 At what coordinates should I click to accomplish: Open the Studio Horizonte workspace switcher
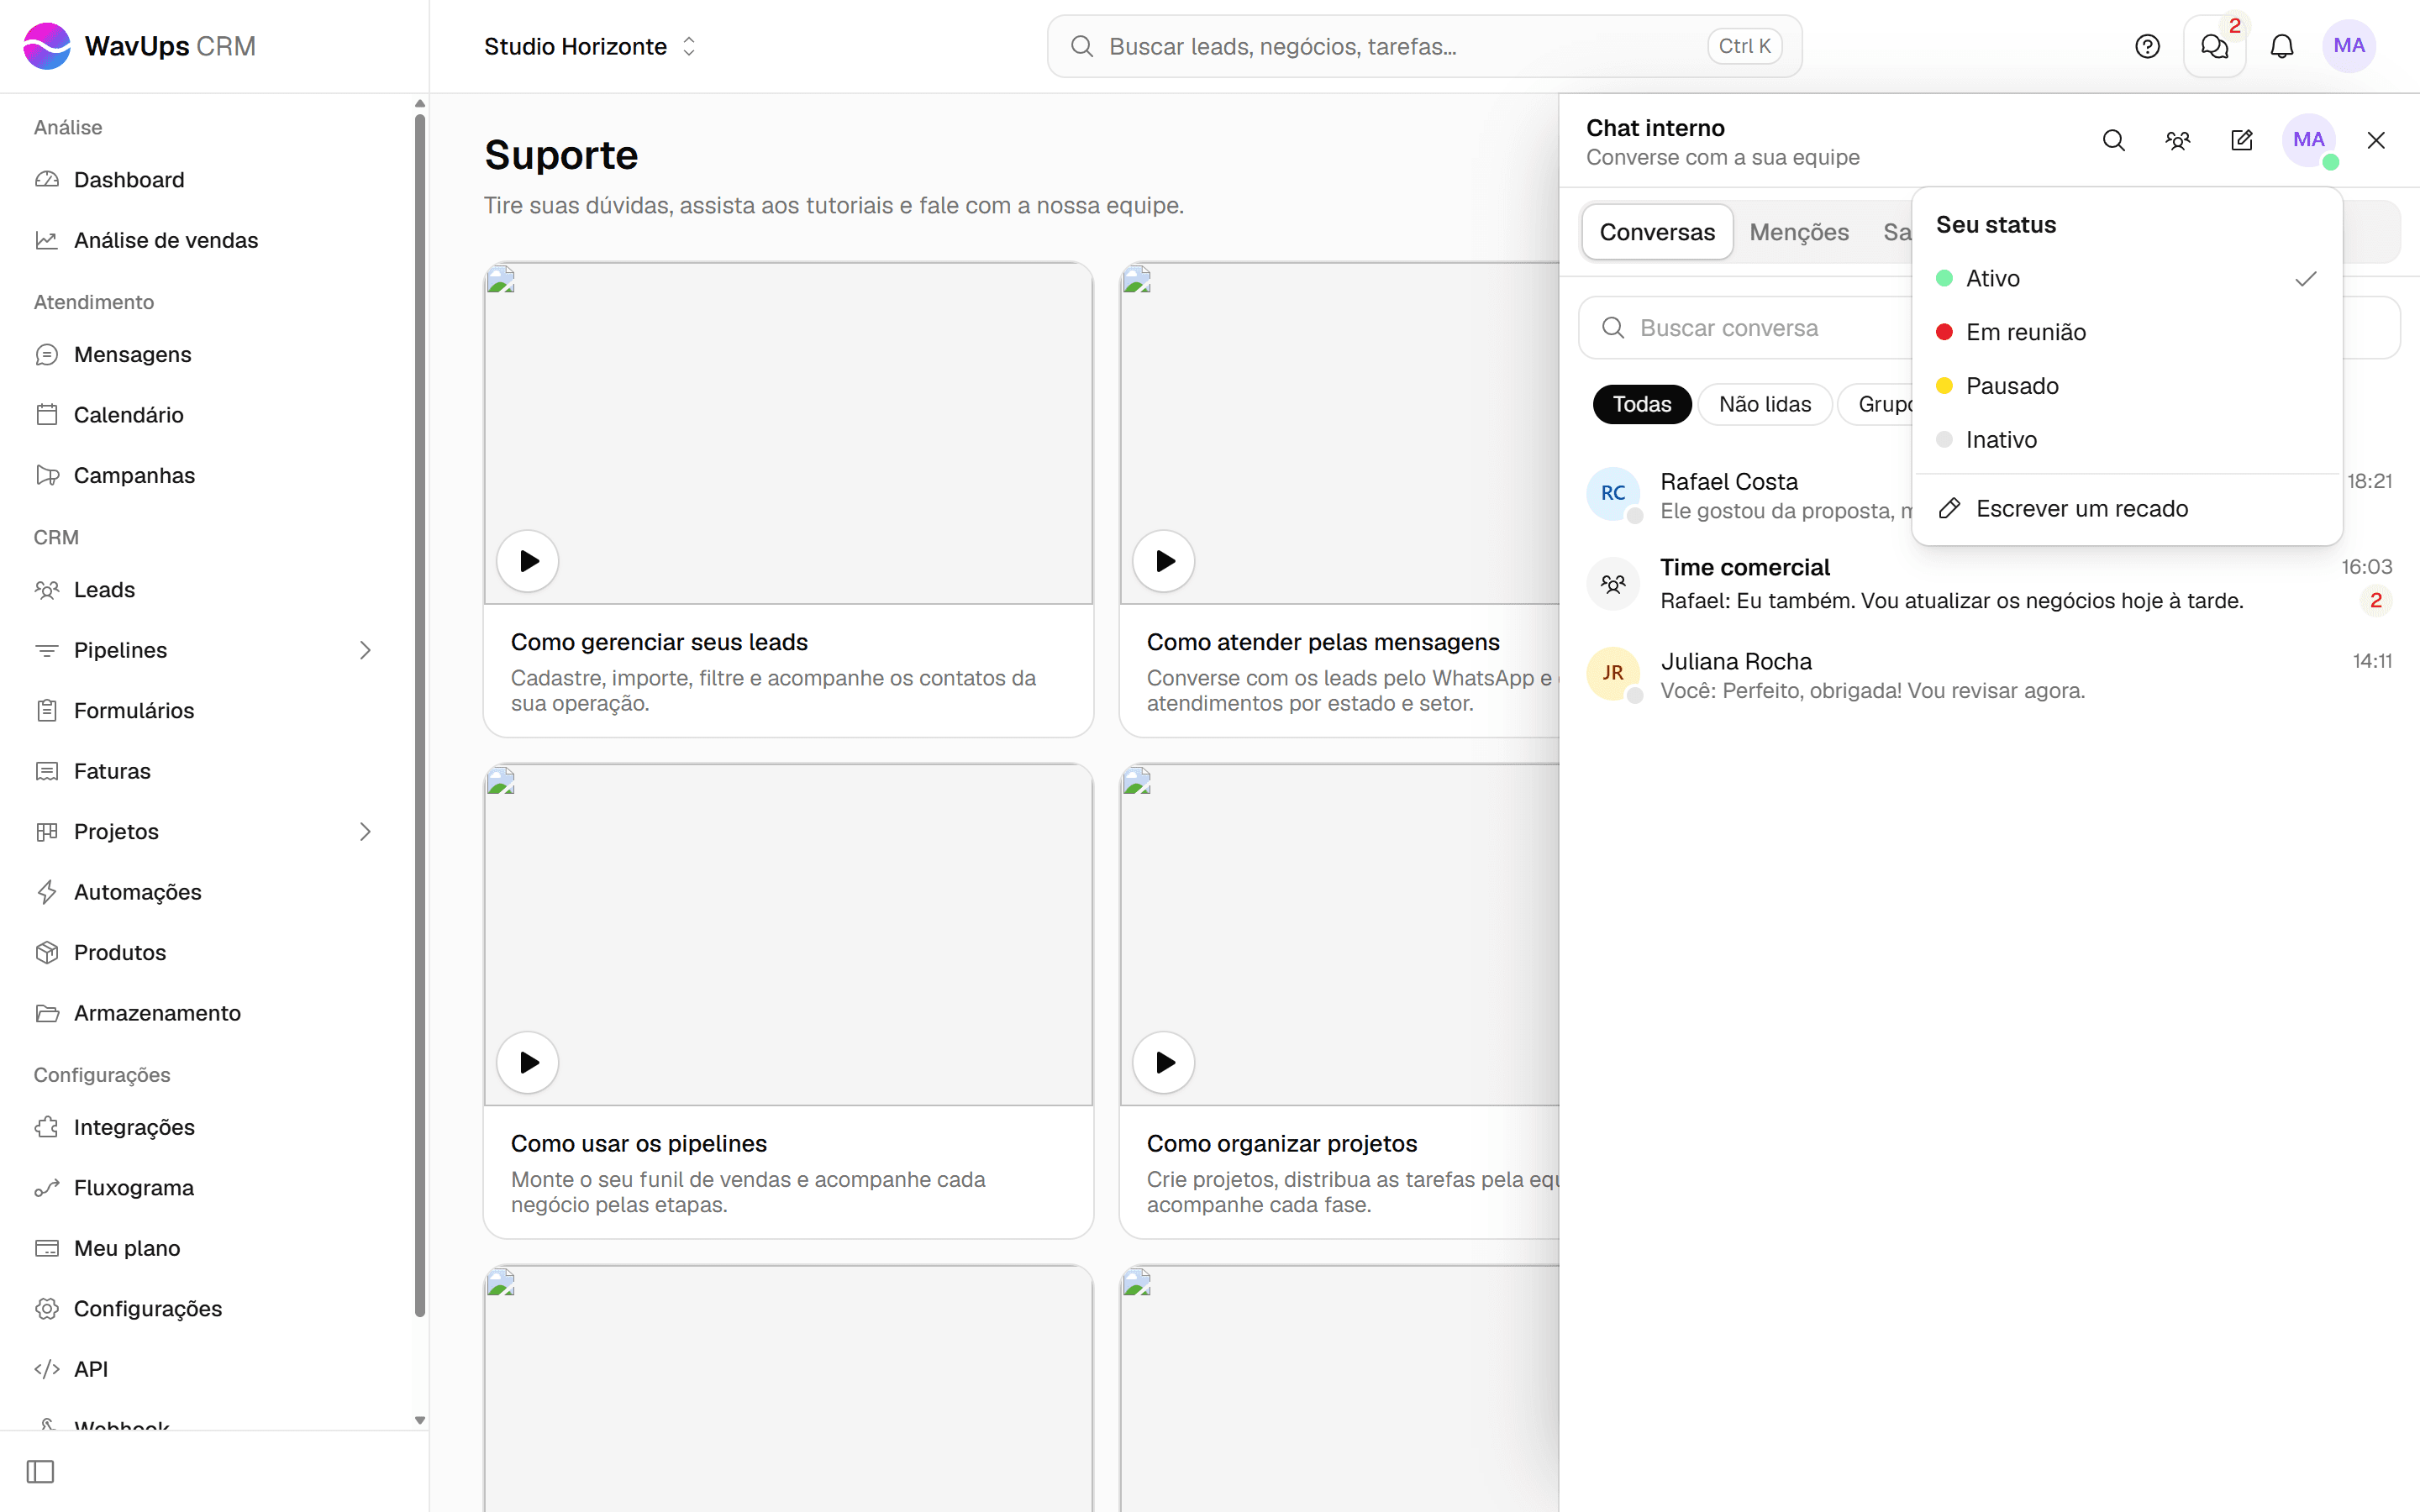tap(590, 46)
